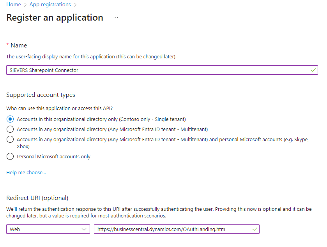Navigate to Home via the breadcrumb
Image resolution: width=327 pixels, height=247 pixels.
[x=14, y=5]
